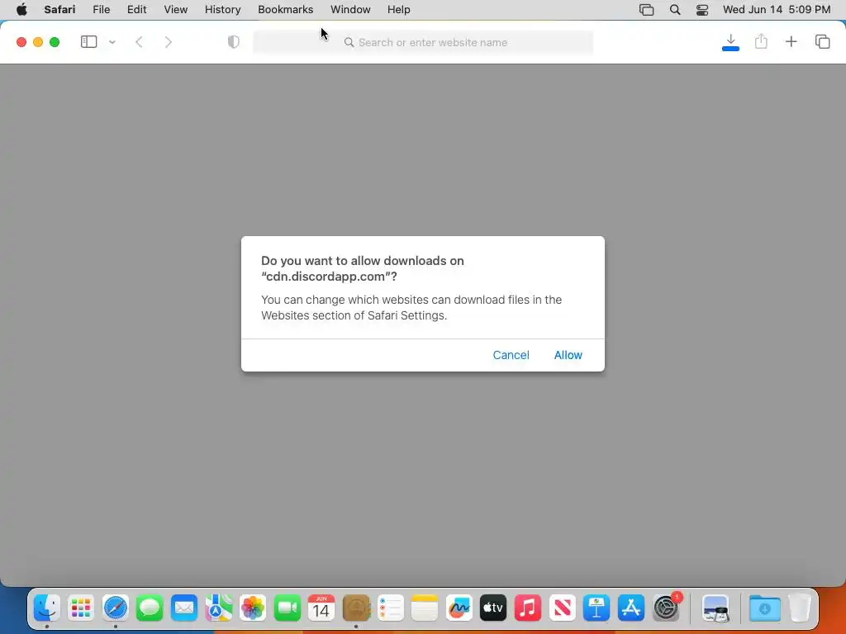
Task: Open the brown clock app in Dock
Action: [x=356, y=608]
